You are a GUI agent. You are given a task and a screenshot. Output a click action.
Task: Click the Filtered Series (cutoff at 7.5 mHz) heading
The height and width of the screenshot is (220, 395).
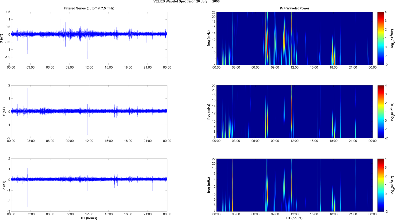point(89,8)
